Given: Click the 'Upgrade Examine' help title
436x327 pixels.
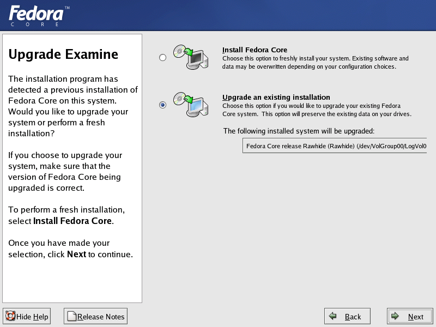Looking at the screenshot, I should point(63,54).
